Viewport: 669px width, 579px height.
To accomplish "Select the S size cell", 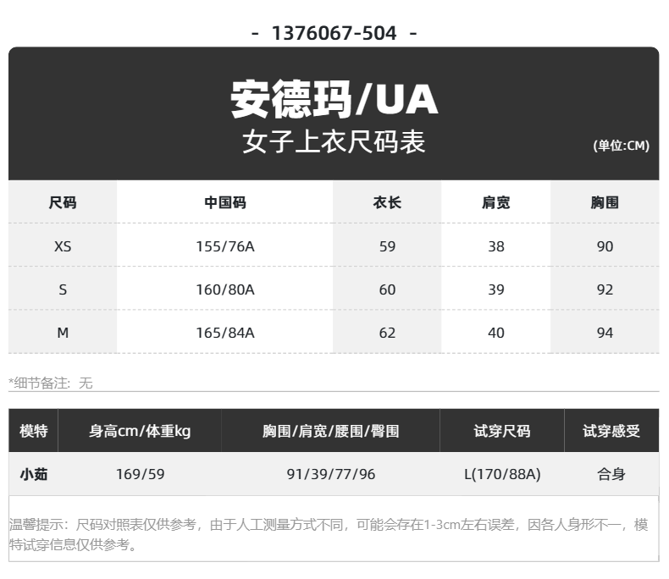I will (x=63, y=289).
